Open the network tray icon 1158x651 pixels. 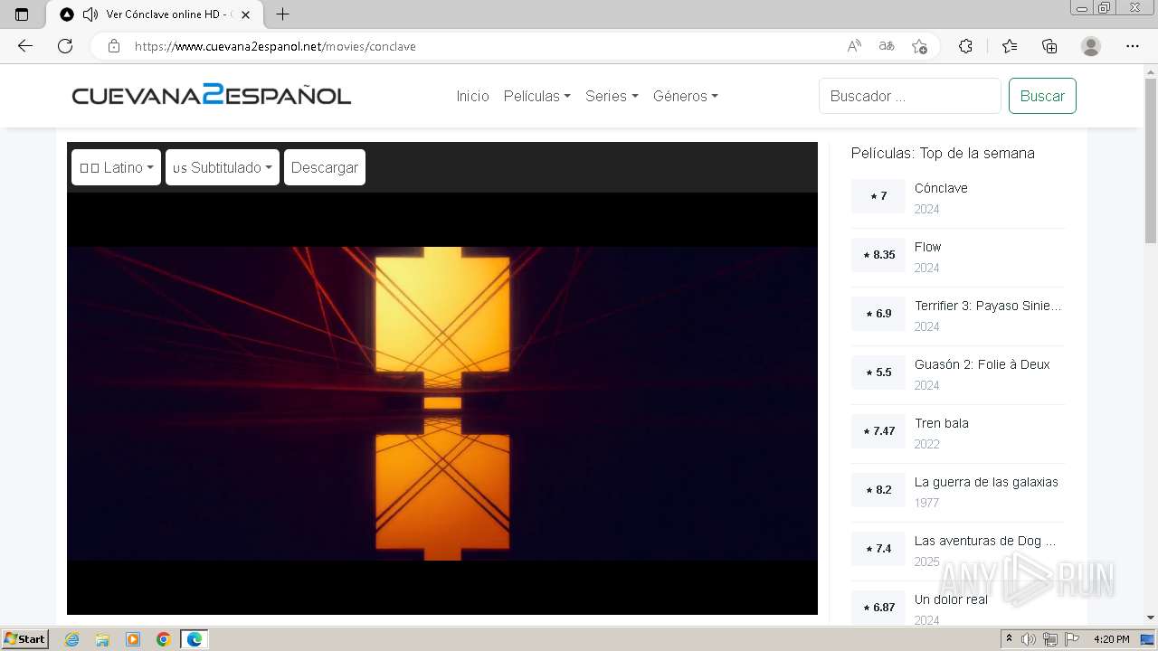1049,639
